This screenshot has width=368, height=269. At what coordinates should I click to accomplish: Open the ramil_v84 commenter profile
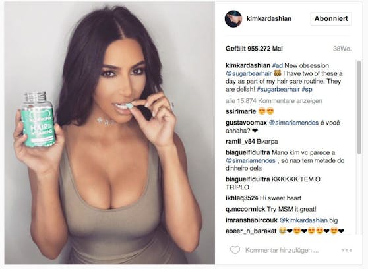240,142
